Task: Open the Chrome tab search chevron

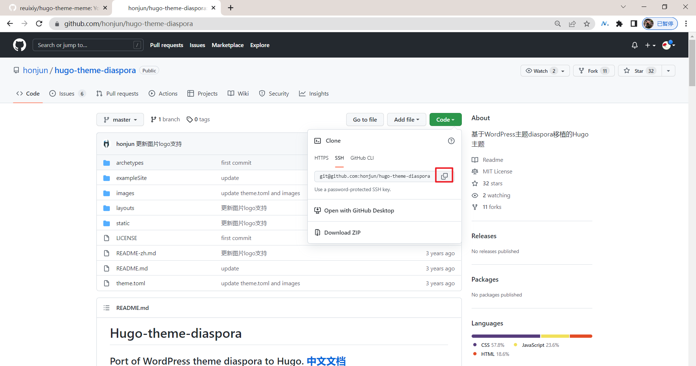Action: (x=623, y=7)
